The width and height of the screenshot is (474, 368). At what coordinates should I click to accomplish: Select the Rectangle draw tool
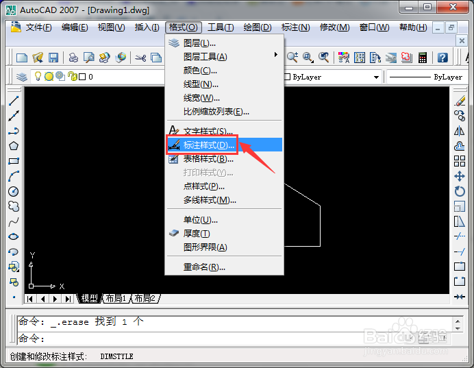coord(14,161)
